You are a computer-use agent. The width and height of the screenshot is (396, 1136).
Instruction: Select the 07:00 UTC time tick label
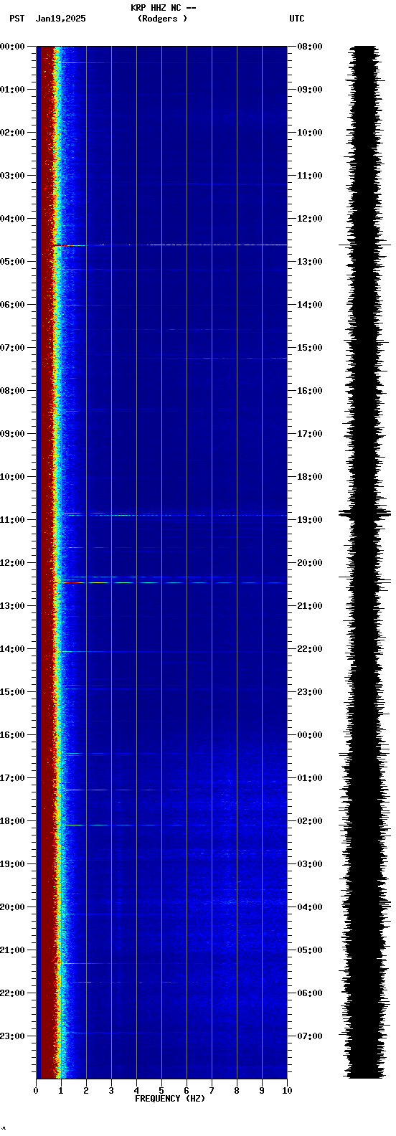pyautogui.click(x=310, y=1036)
